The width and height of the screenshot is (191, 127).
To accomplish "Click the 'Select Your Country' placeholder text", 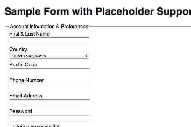I will click(x=29, y=56).
